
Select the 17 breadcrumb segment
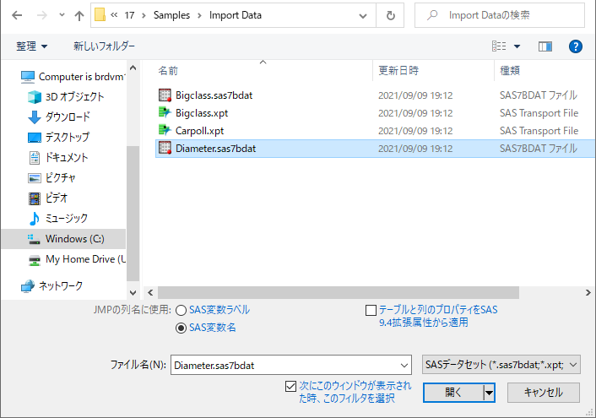[129, 15]
